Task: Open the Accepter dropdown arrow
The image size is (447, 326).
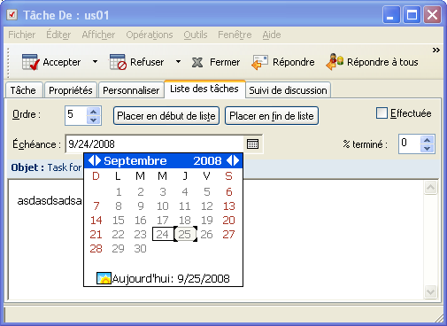Action: pyautogui.click(x=95, y=62)
